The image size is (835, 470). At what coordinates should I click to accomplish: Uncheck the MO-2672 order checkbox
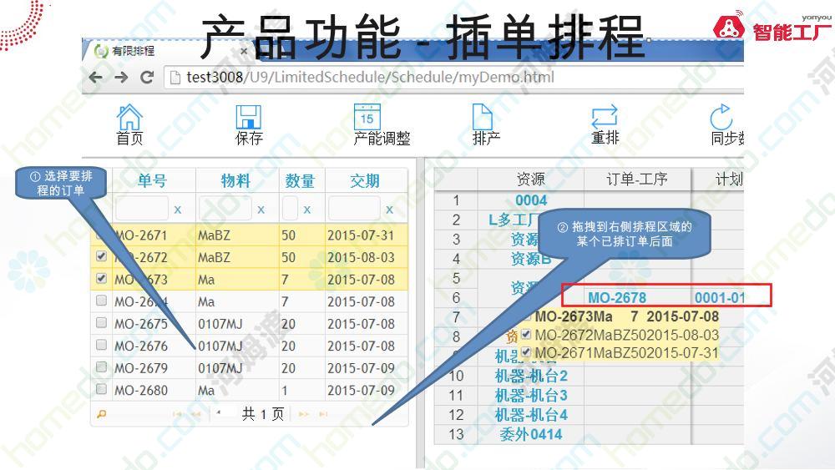coord(101,257)
